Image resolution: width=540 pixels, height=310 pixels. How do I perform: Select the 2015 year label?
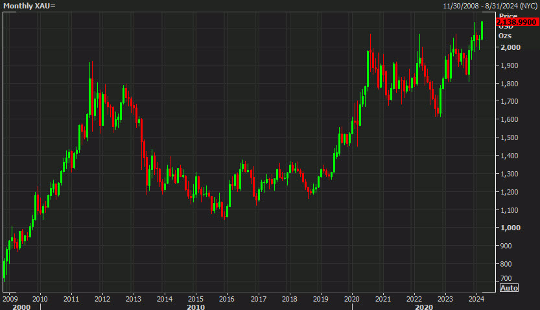[196, 299]
